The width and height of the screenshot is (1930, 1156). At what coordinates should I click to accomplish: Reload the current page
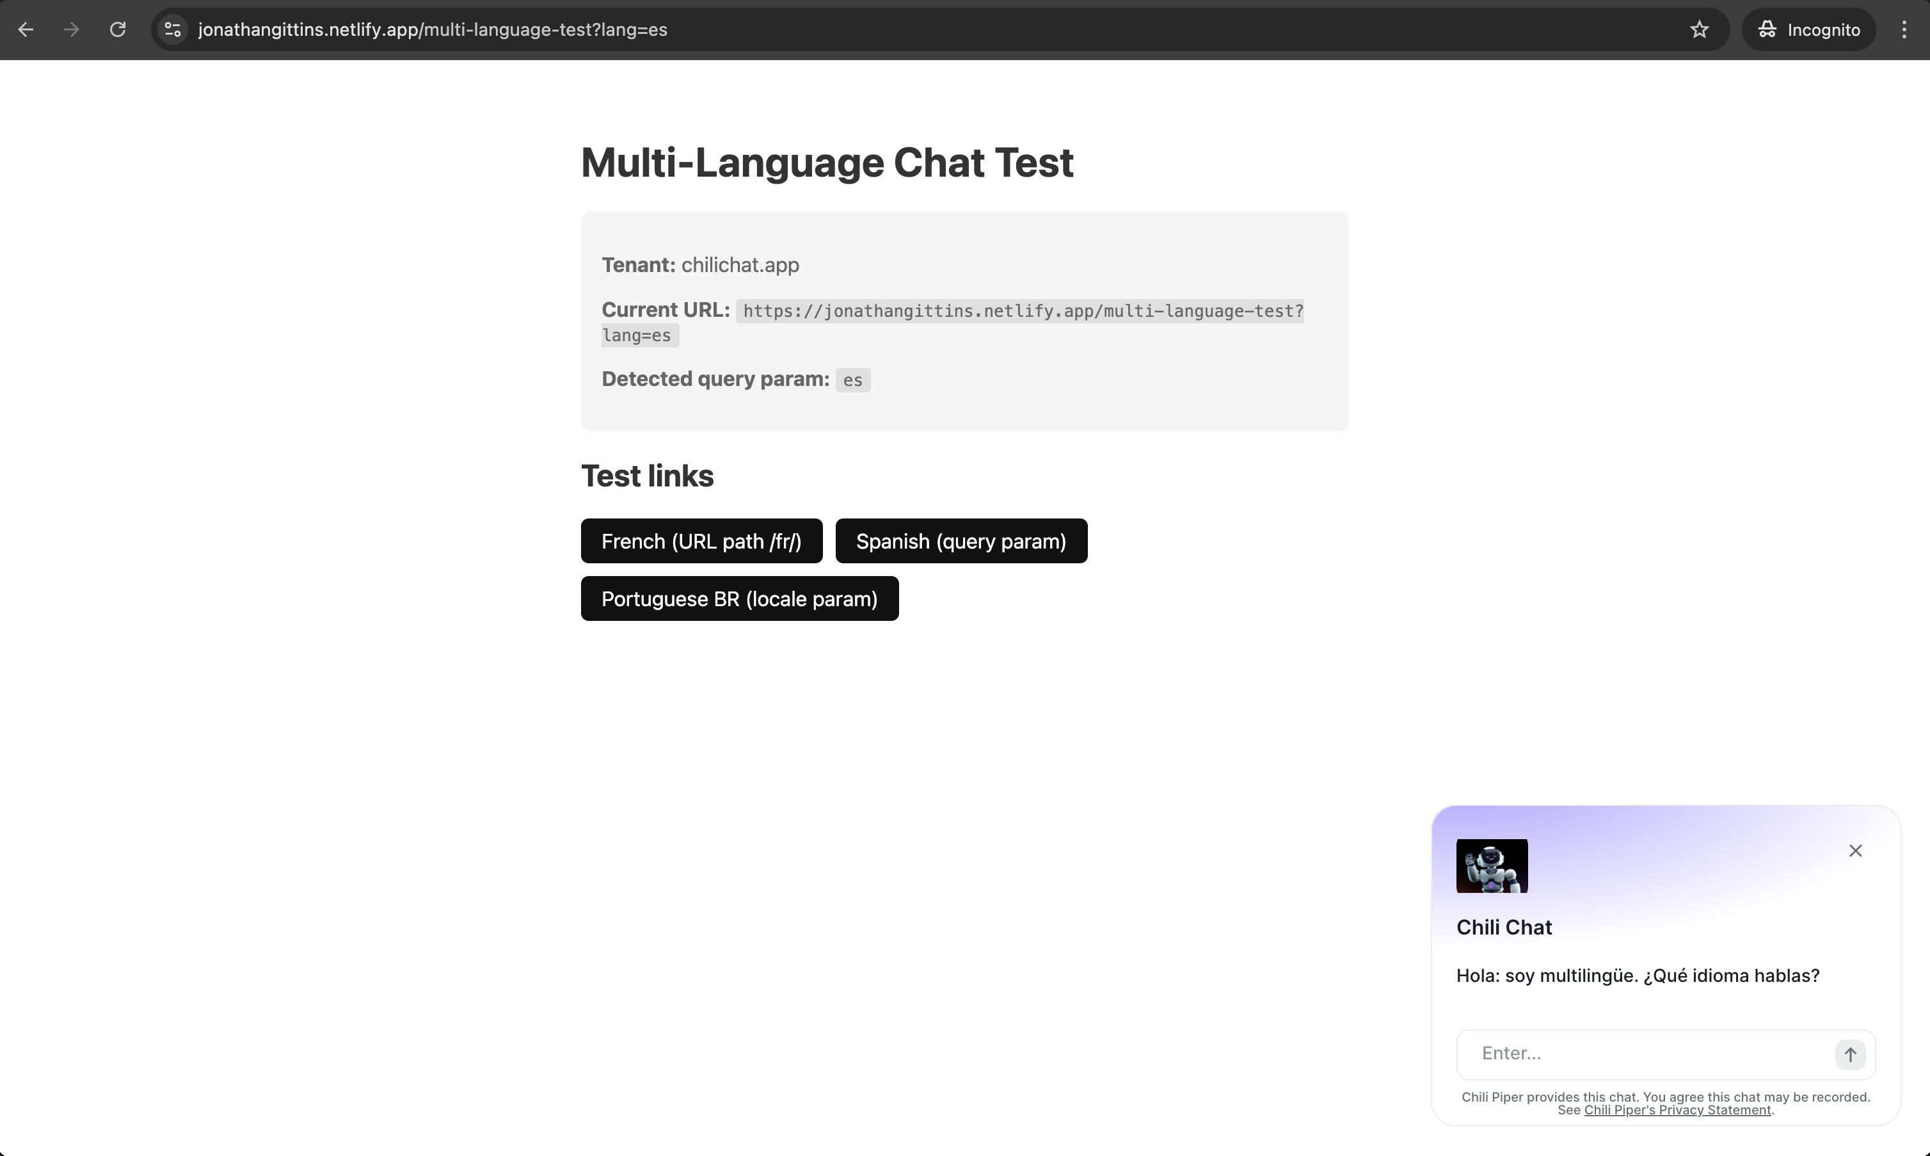118,29
